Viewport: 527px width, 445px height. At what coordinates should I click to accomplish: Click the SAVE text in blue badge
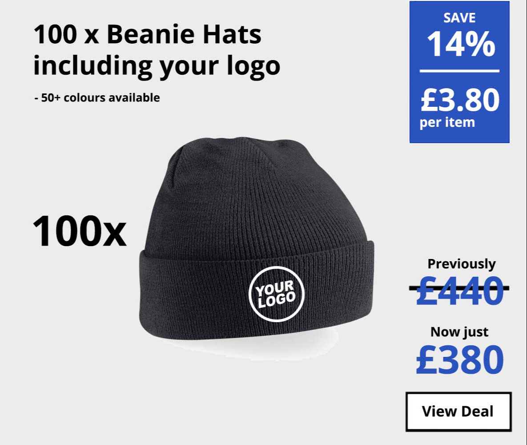click(459, 18)
